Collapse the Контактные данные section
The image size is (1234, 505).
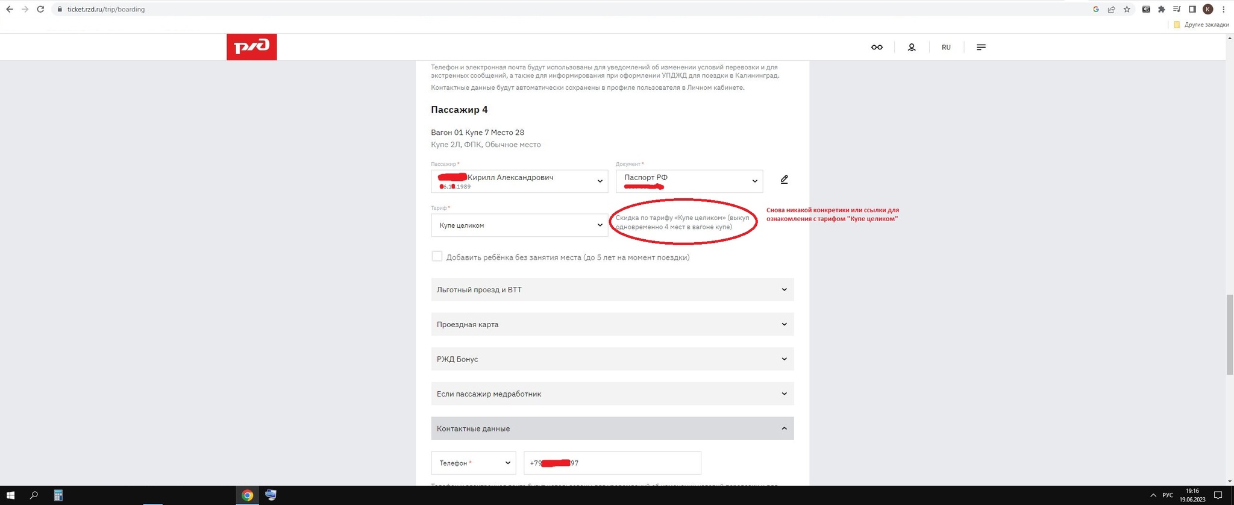tap(612, 428)
